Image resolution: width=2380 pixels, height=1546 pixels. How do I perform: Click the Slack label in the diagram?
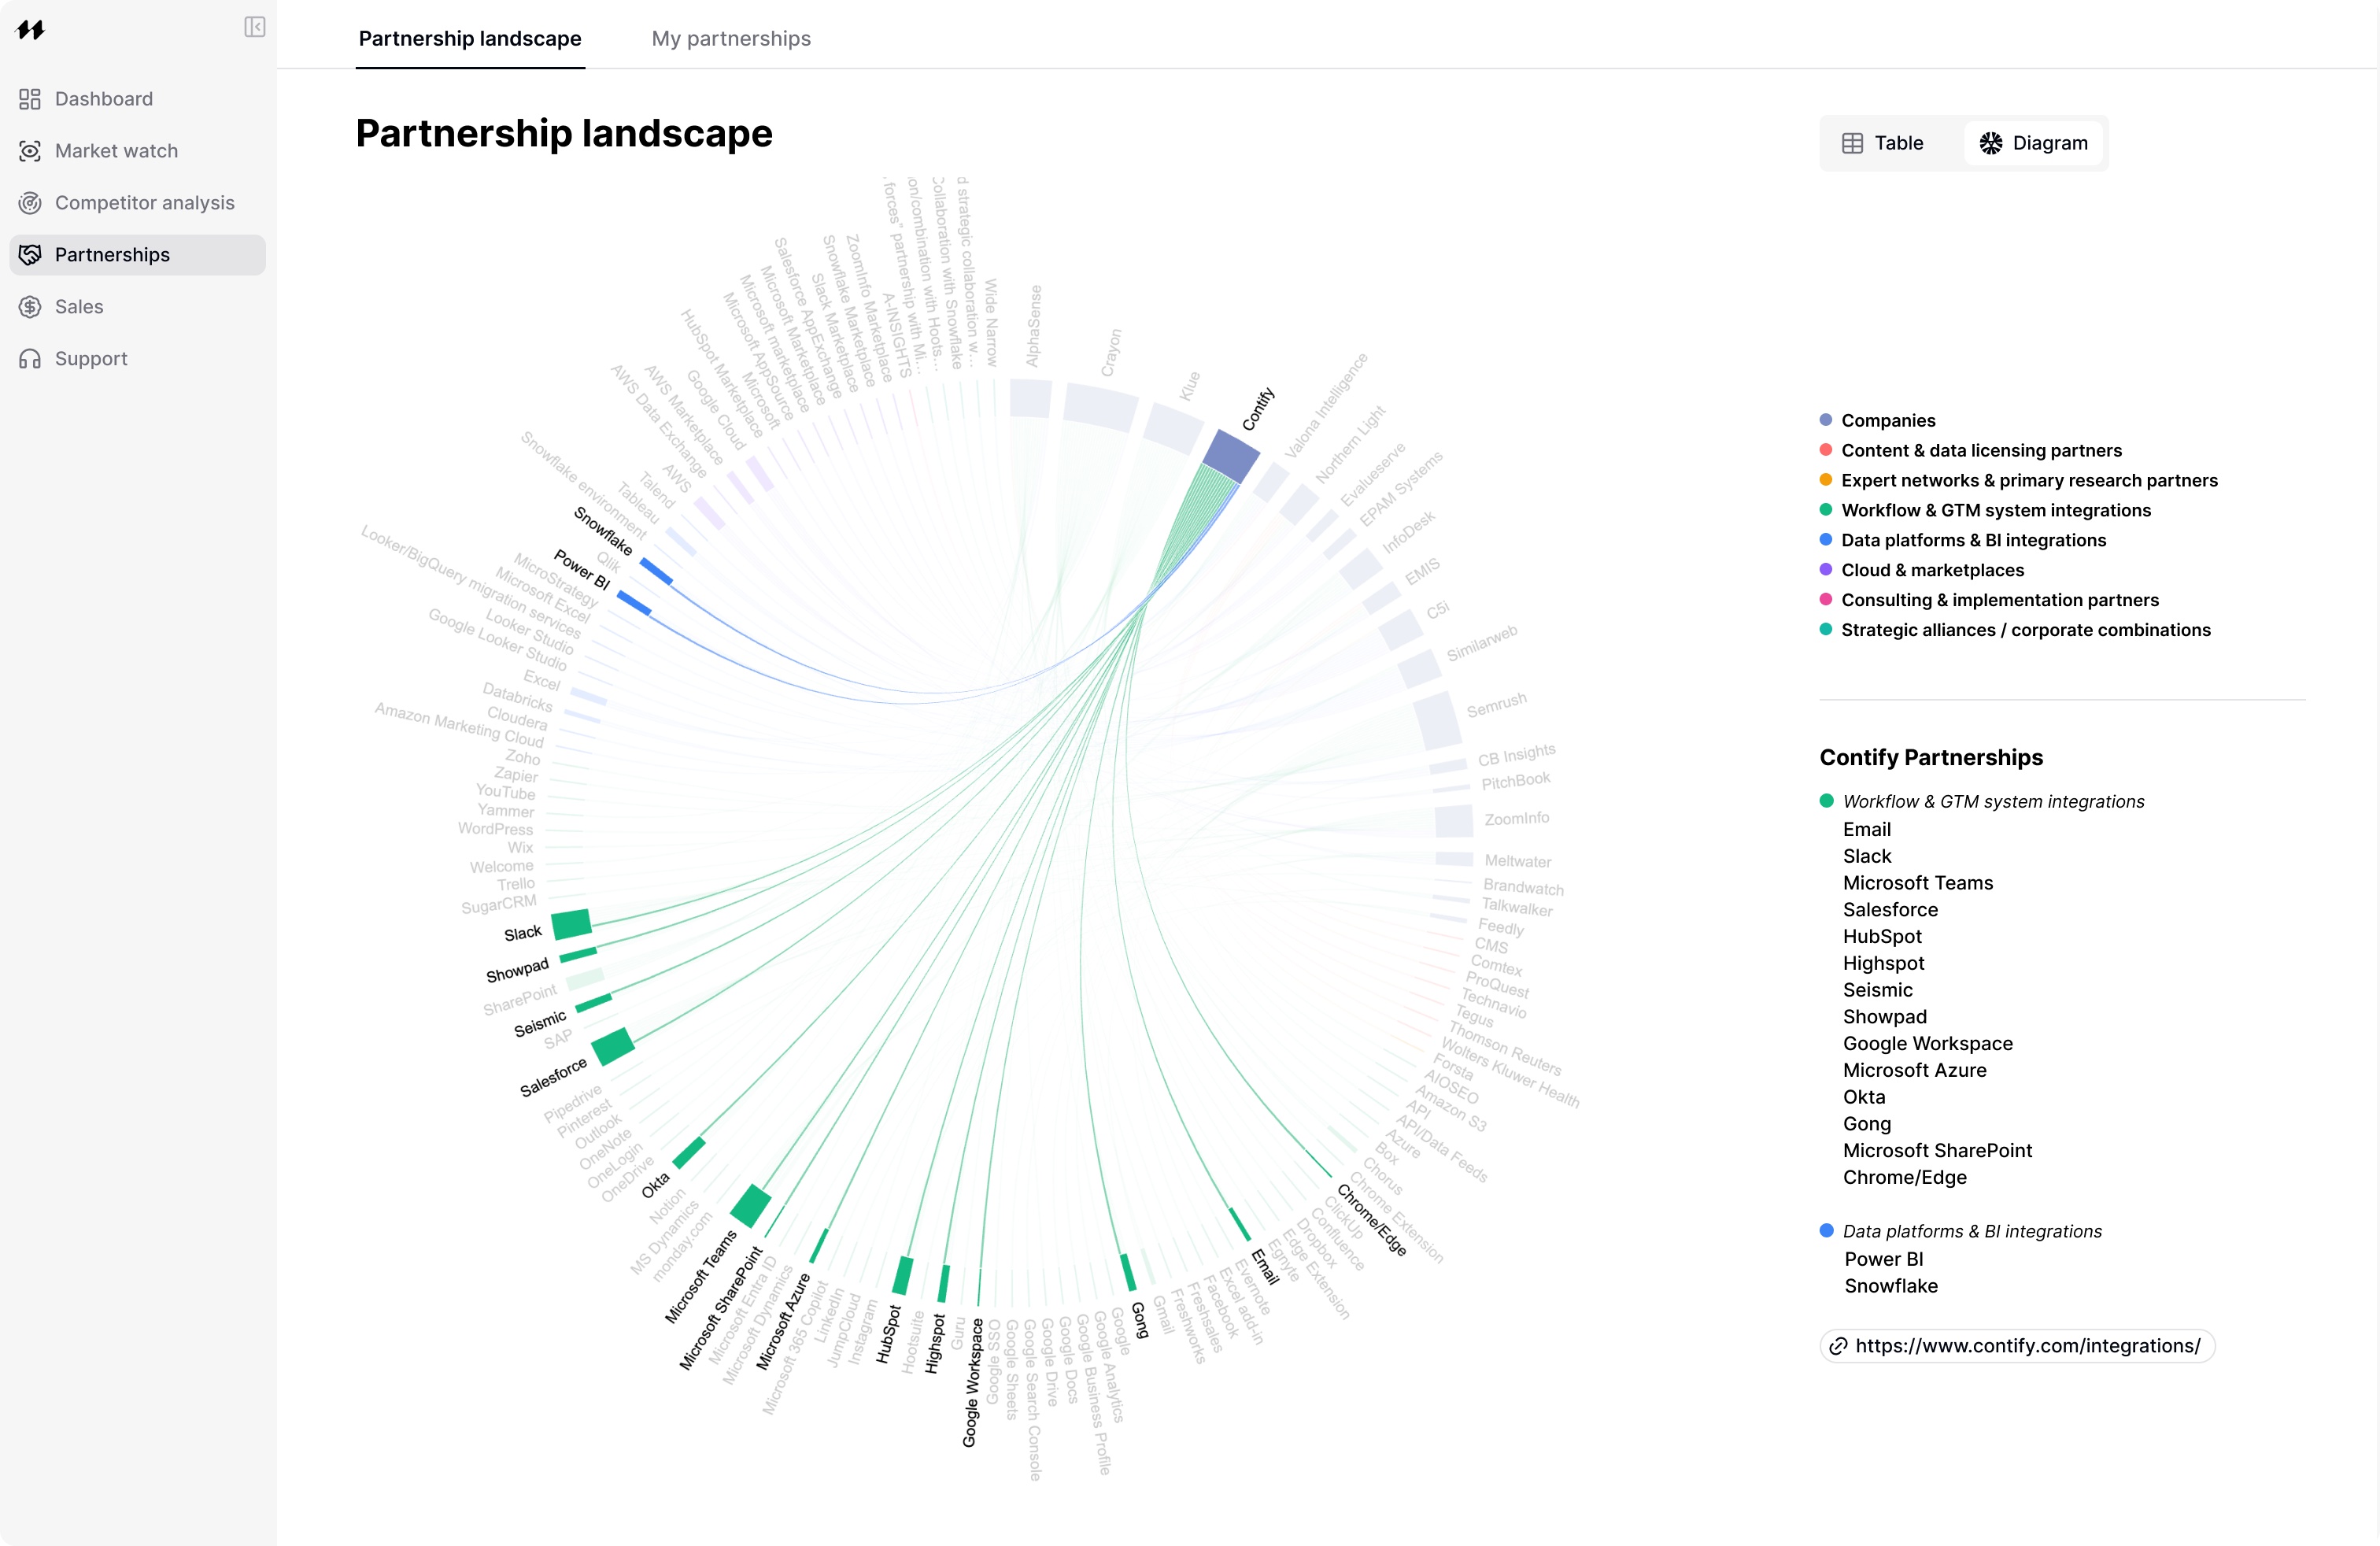[522, 934]
